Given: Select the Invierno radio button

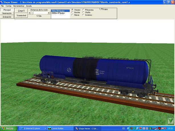Looking at the screenshot, I should point(83,15).
